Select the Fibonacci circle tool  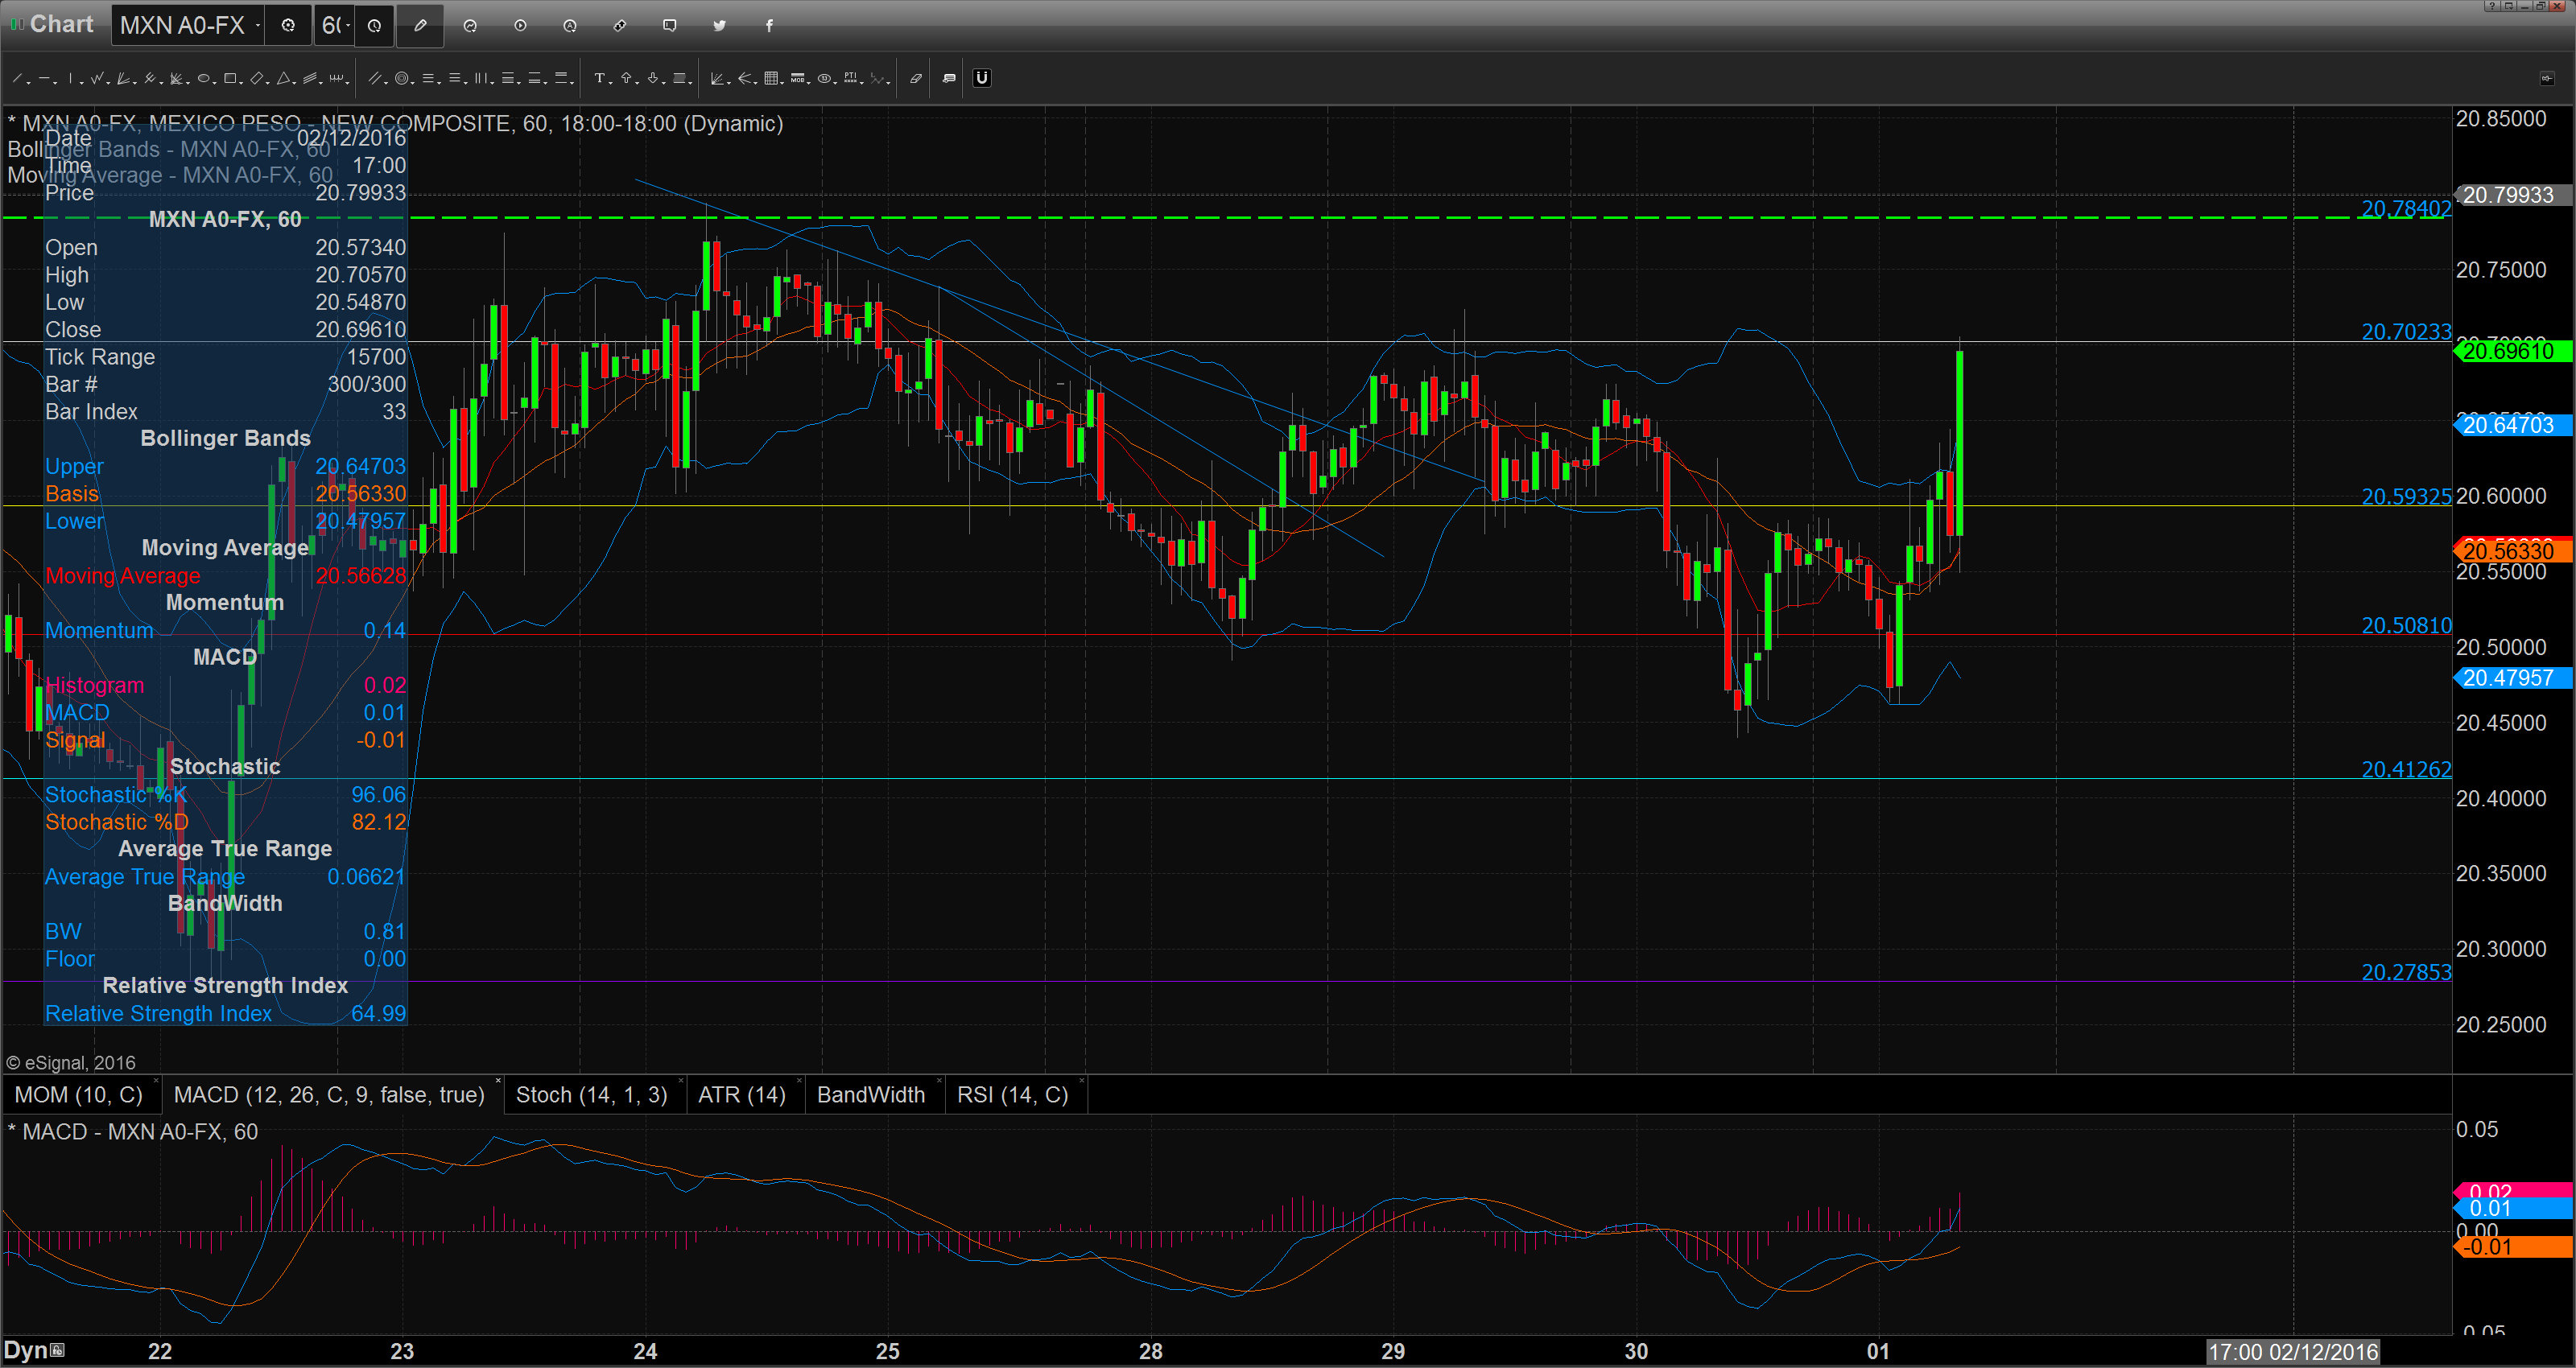[402, 78]
